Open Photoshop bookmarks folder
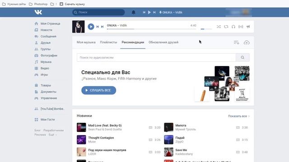 pos(38,4)
